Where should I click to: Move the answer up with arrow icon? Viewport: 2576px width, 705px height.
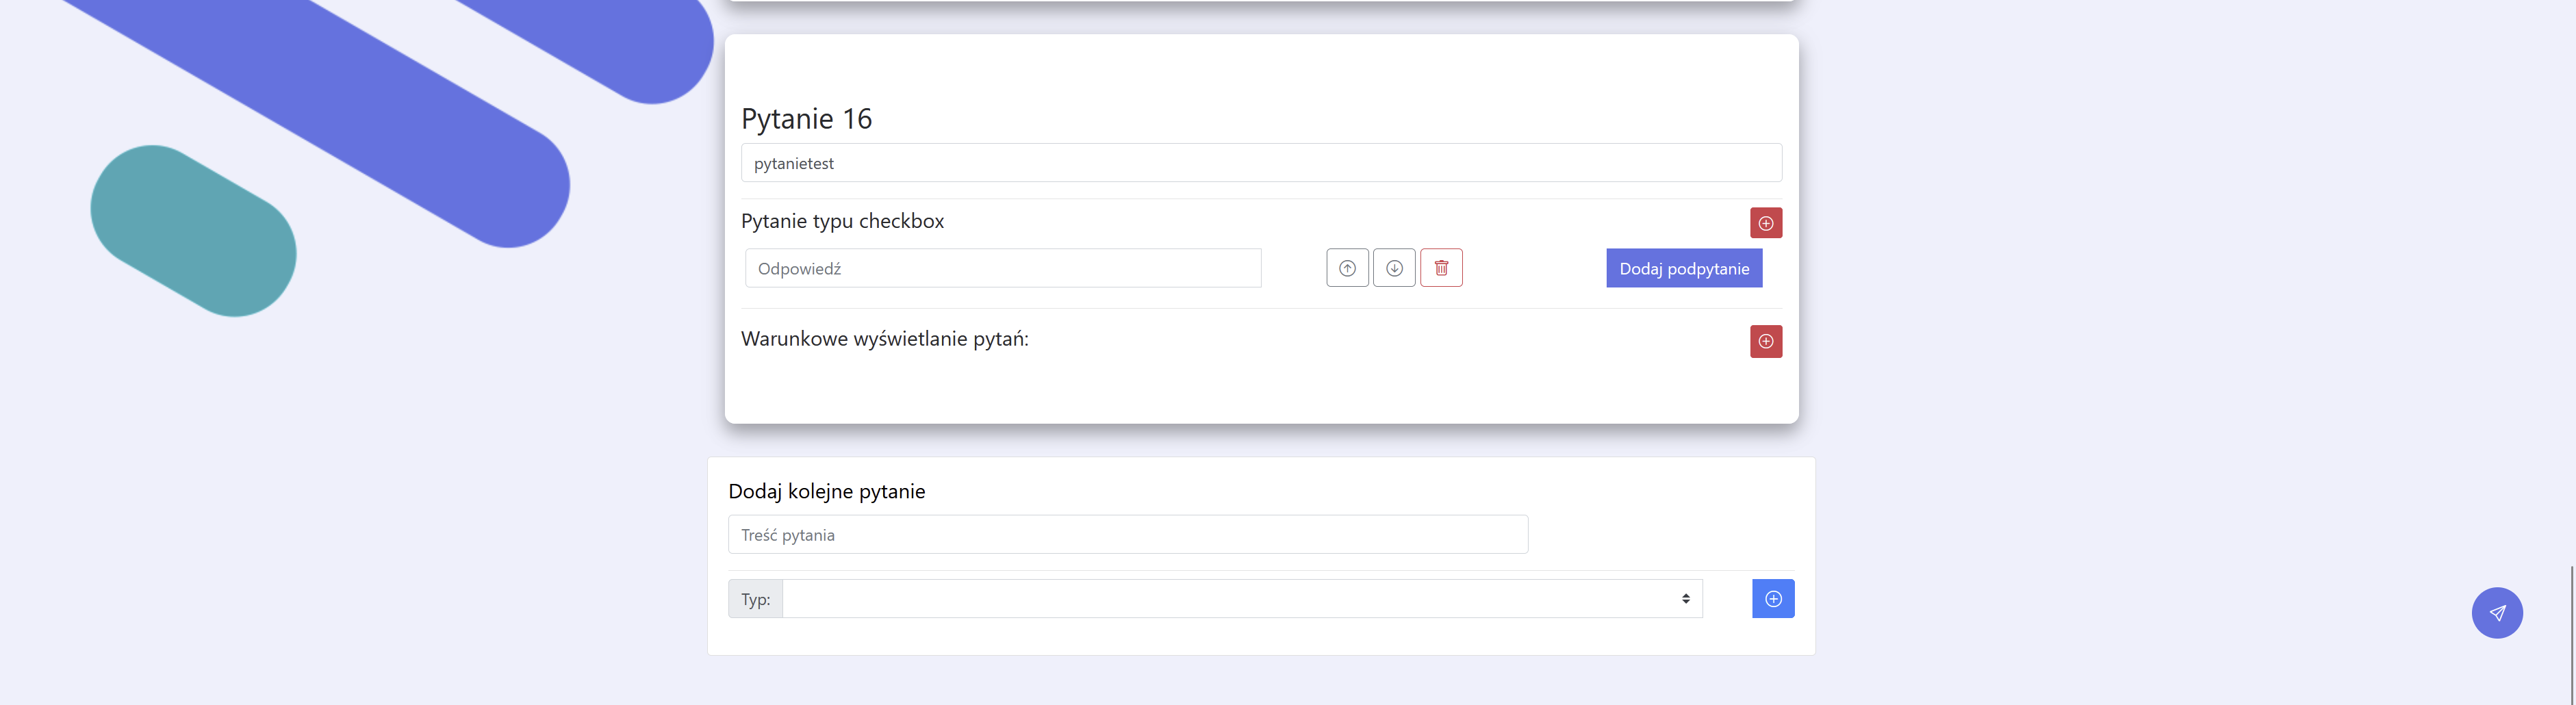(1347, 268)
